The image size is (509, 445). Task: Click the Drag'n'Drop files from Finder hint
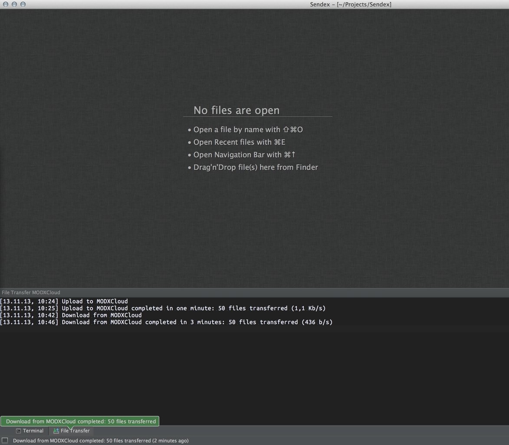pos(256,167)
